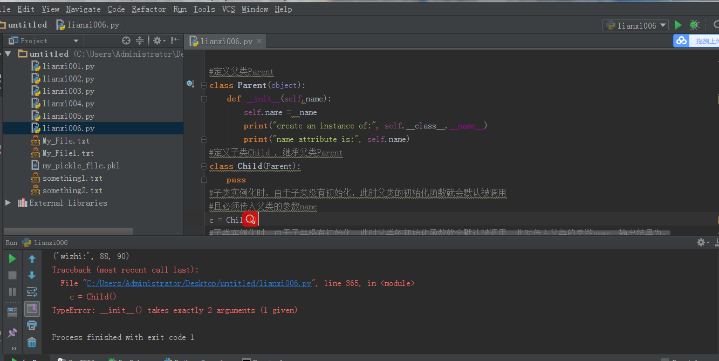Open the lianxi006 run configuration dropdown
The height and width of the screenshot is (361, 719).
636,25
